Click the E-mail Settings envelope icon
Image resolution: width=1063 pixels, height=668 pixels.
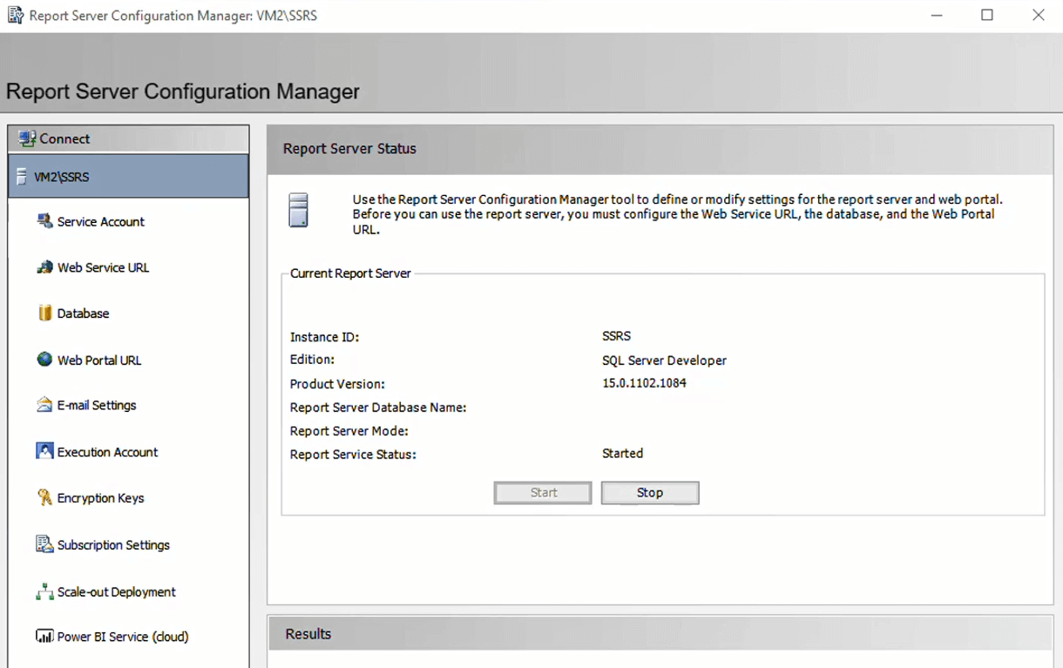coord(44,405)
